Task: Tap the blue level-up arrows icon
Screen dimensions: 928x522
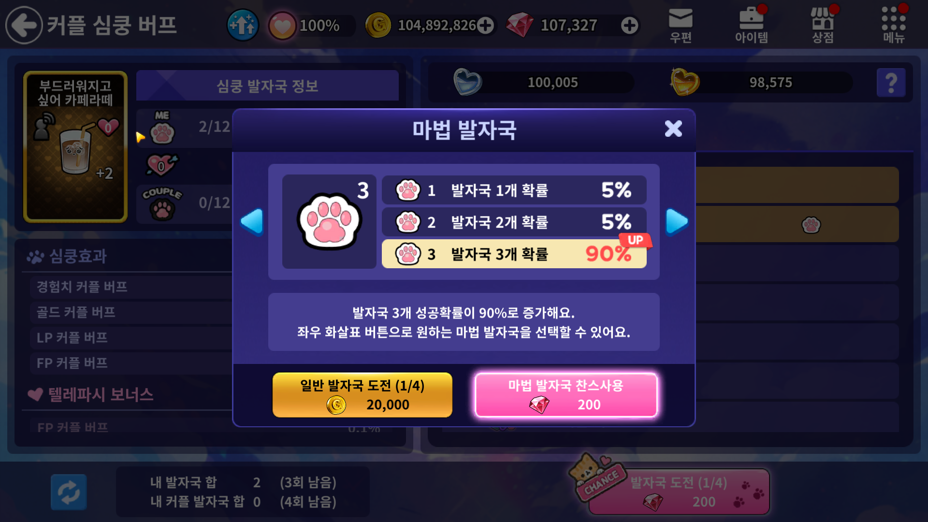Action: click(x=243, y=25)
